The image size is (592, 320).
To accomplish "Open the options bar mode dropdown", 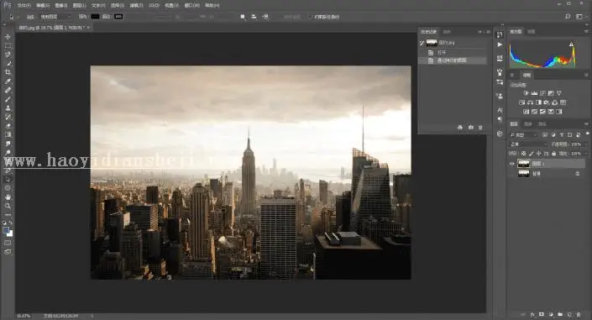I will pos(55,17).
